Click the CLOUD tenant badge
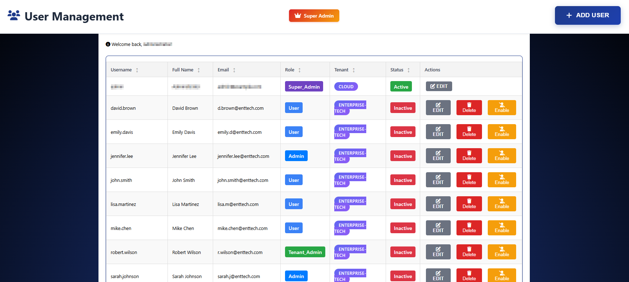 click(346, 87)
